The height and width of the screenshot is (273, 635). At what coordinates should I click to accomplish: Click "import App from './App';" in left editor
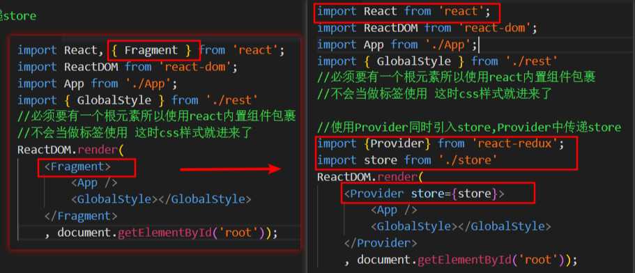(98, 84)
